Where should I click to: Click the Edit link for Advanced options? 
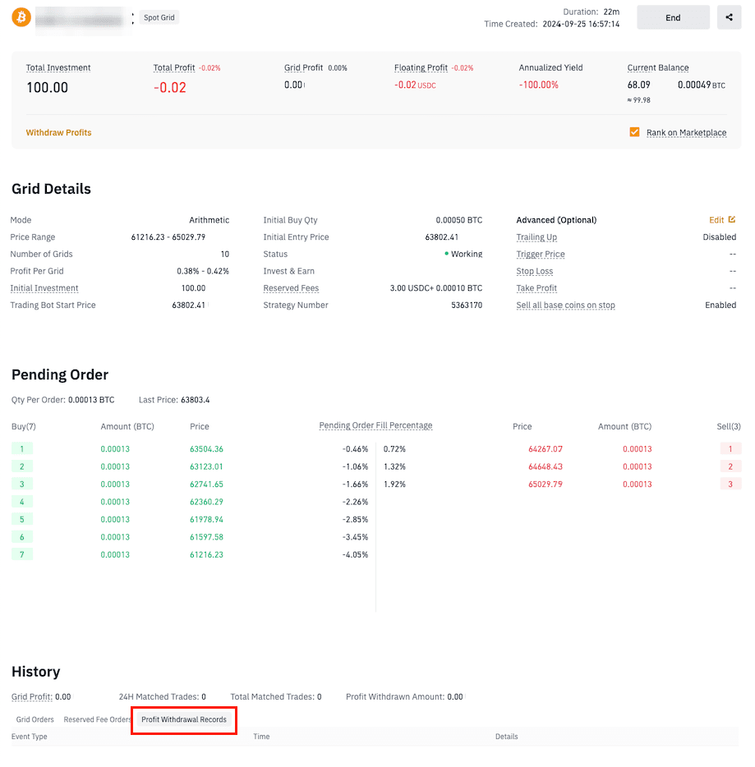pos(716,220)
